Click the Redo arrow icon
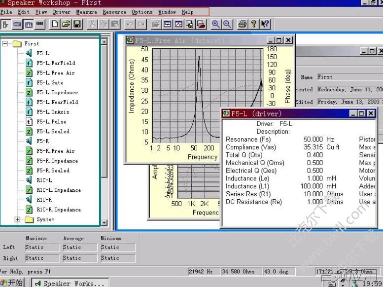The width and height of the screenshot is (383, 287). [141, 24]
